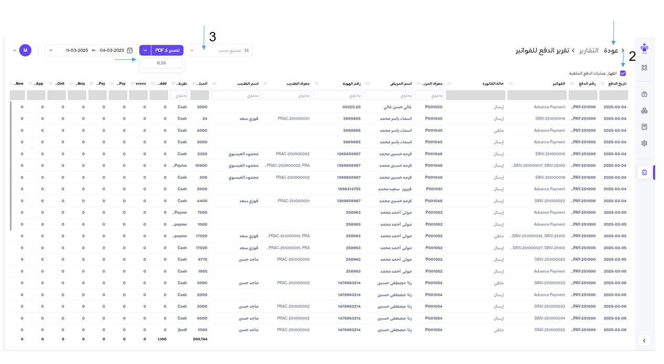Viewport: 664px width, 364px height.
Task: Click the اسم المريض filter input
Action: [x=389, y=95]
